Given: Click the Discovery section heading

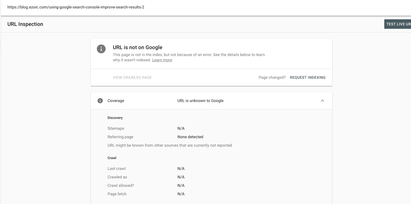Looking at the screenshot, I should (115, 118).
